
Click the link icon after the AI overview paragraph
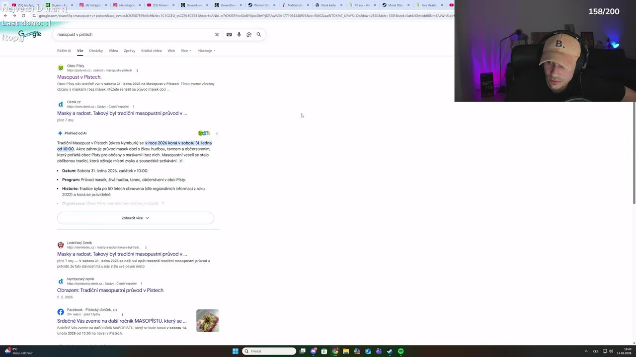pos(181,161)
